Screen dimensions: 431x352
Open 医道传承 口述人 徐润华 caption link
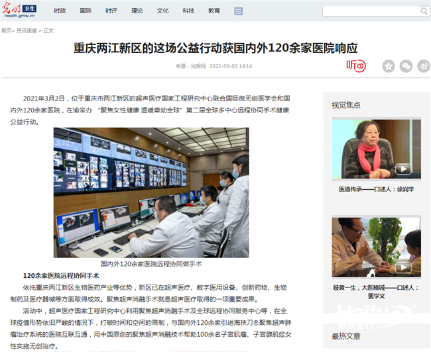pyautogui.click(x=376, y=189)
